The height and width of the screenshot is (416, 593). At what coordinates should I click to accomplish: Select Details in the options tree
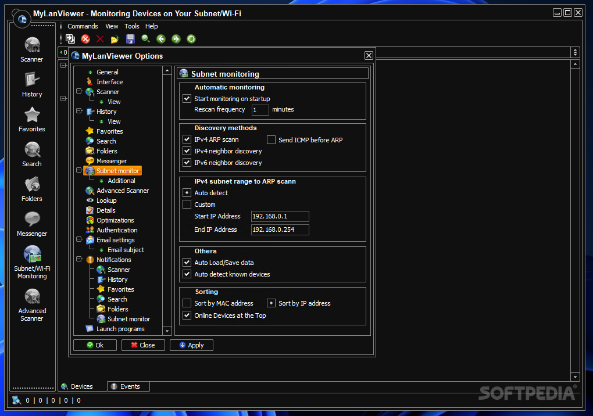click(x=106, y=210)
